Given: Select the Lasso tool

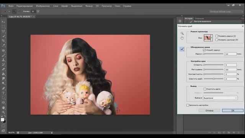Looking at the screenshot, I should [3, 31].
